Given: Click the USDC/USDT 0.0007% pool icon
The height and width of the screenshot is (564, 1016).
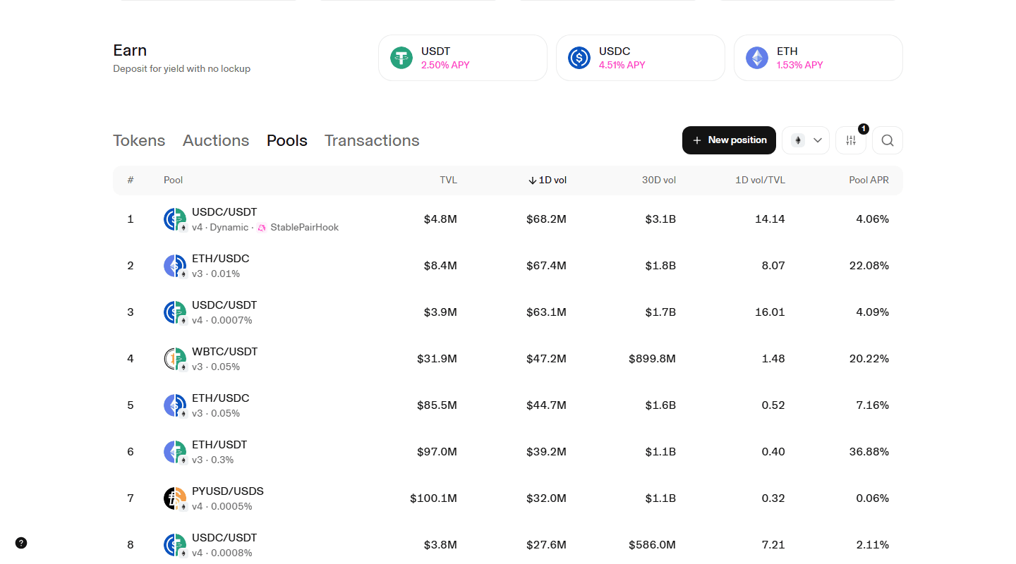Looking at the screenshot, I should [176, 312].
